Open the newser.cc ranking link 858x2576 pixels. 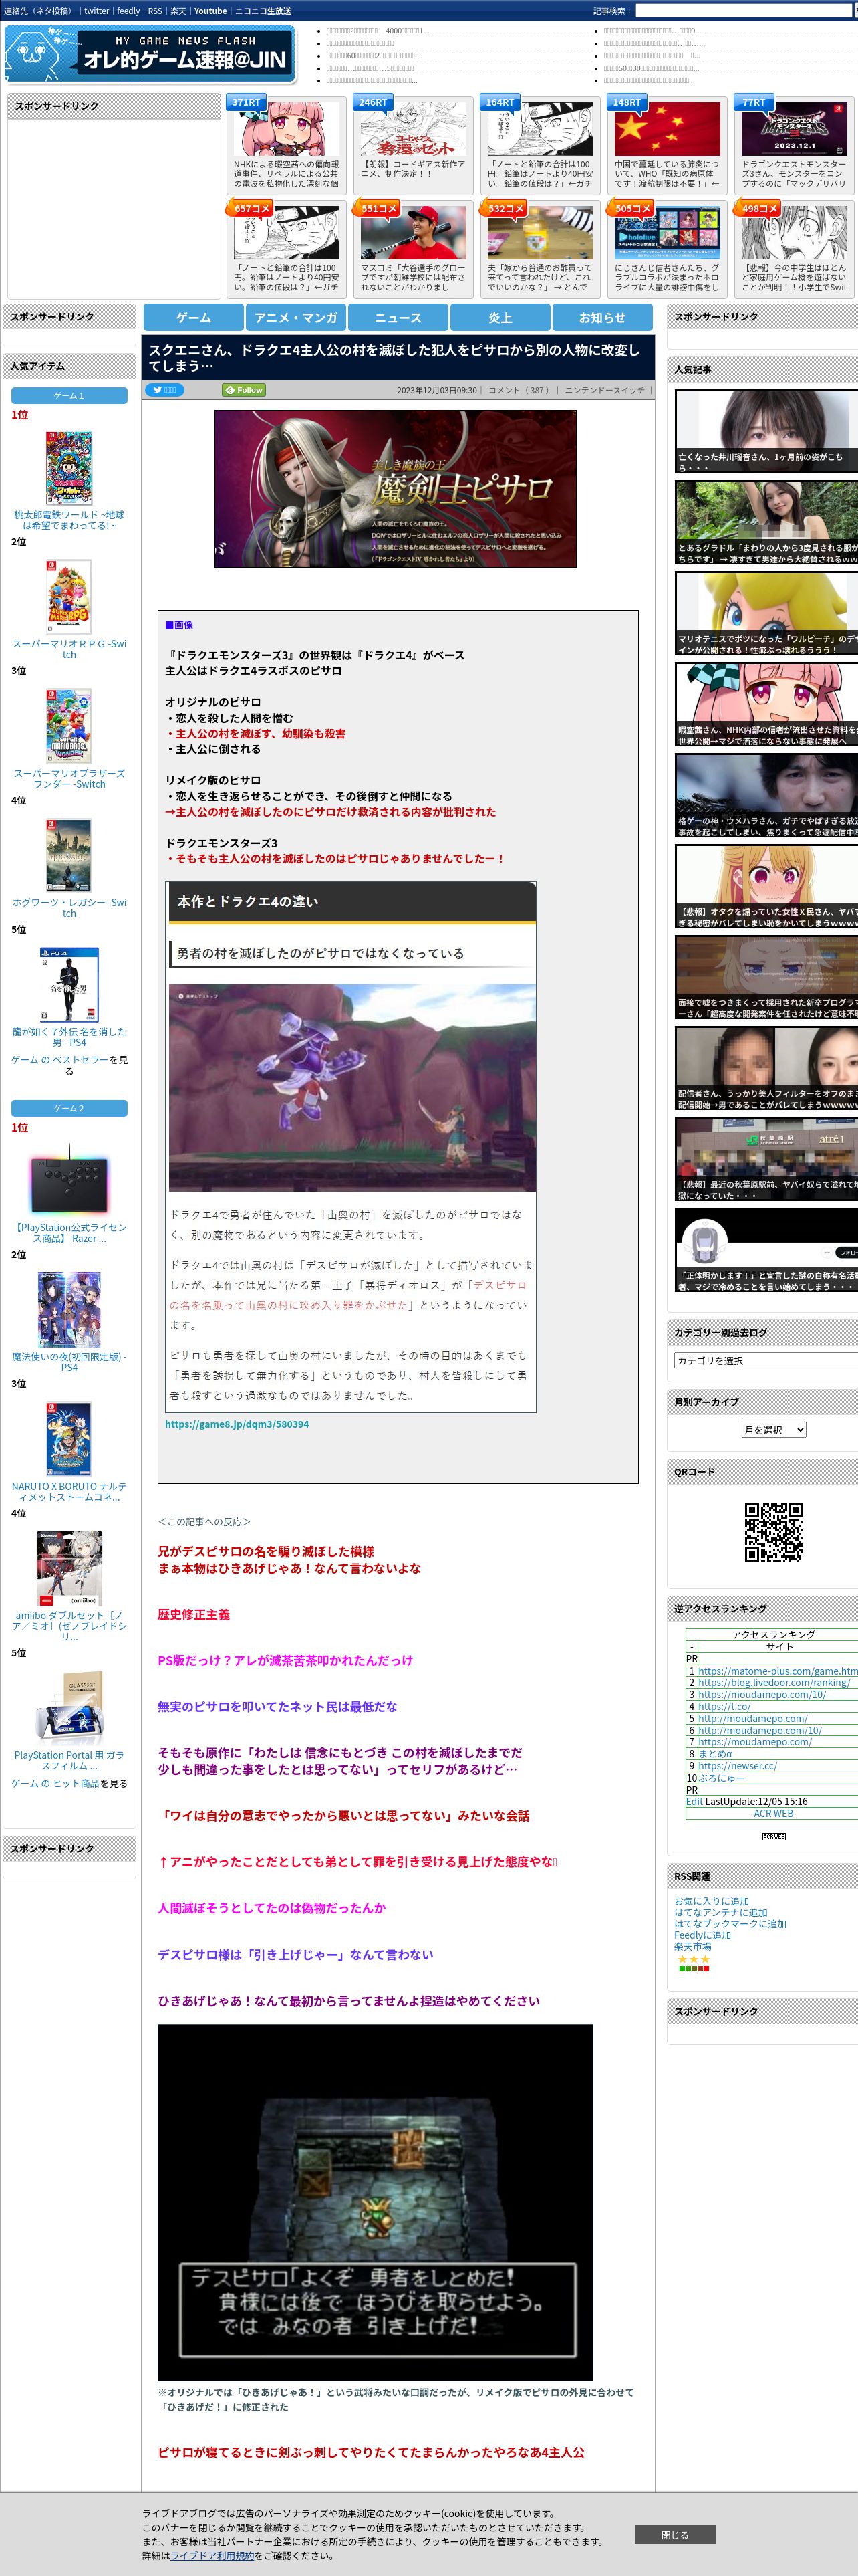(737, 1766)
